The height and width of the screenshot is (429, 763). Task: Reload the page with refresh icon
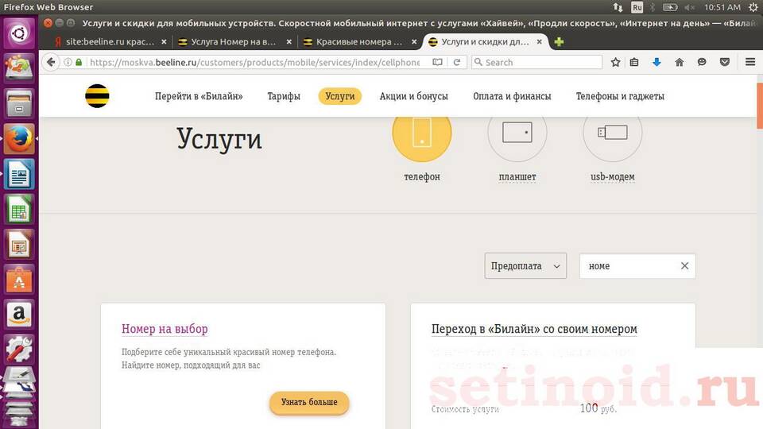point(456,62)
